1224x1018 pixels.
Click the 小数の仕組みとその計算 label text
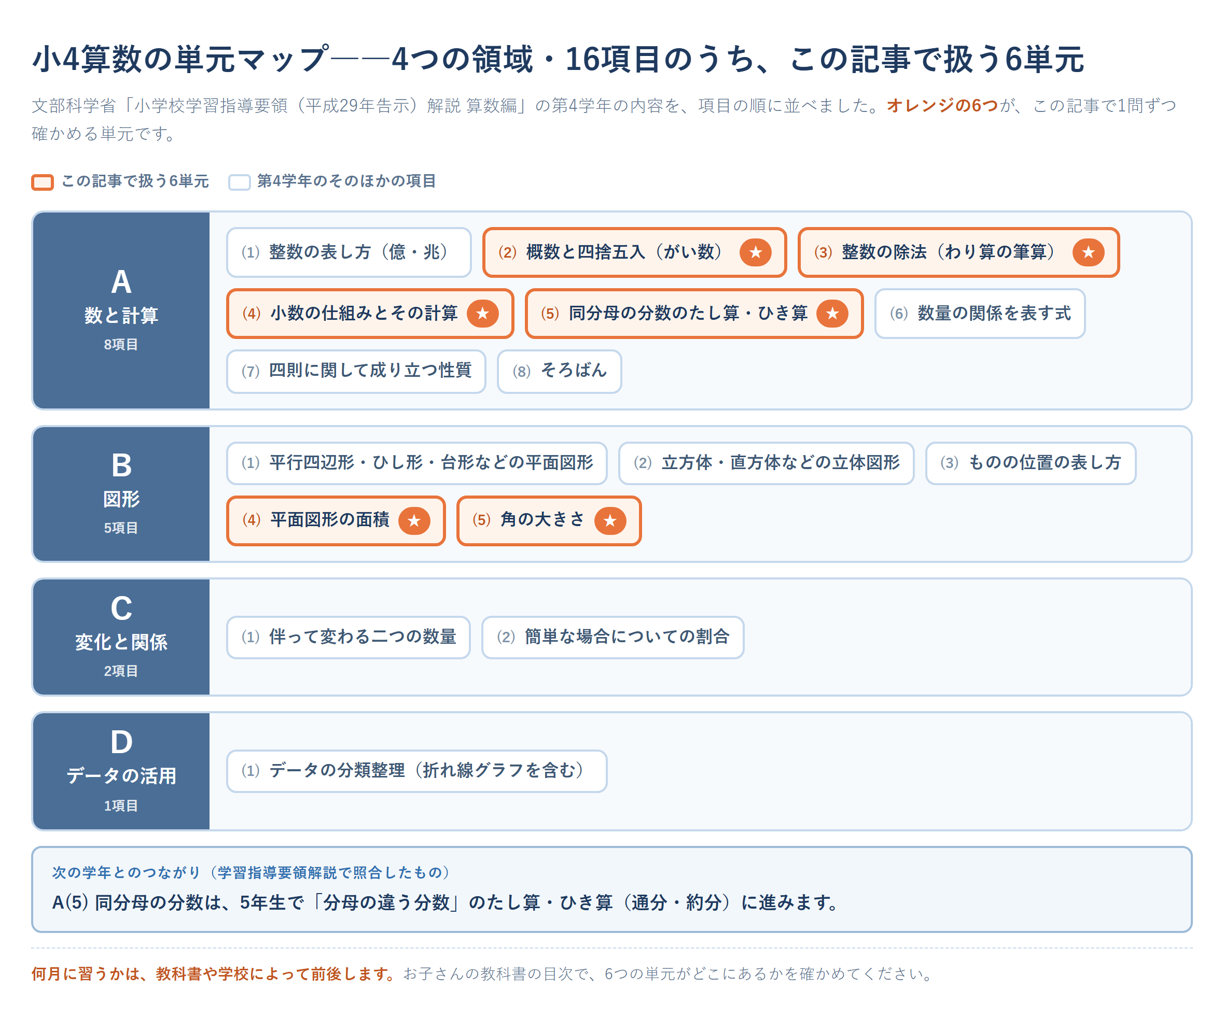[364, 313]
